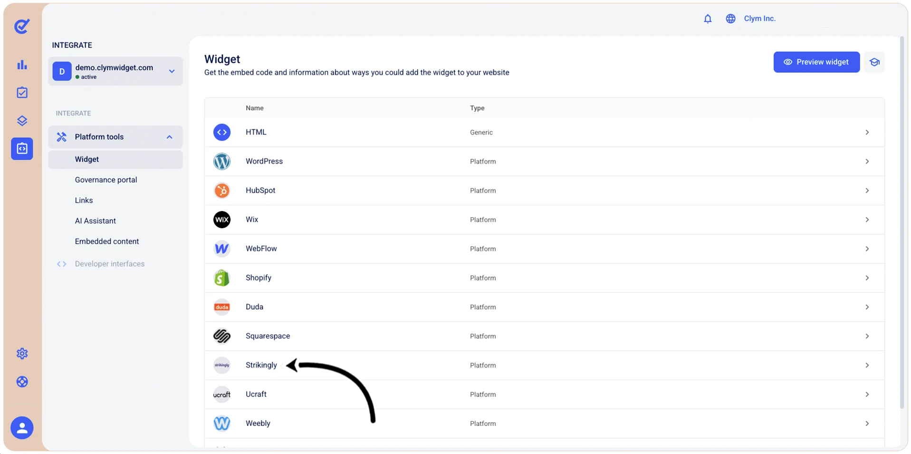Select the Integrate code sidebar icon
Screen dimensions: 911x454
[22, 149]
